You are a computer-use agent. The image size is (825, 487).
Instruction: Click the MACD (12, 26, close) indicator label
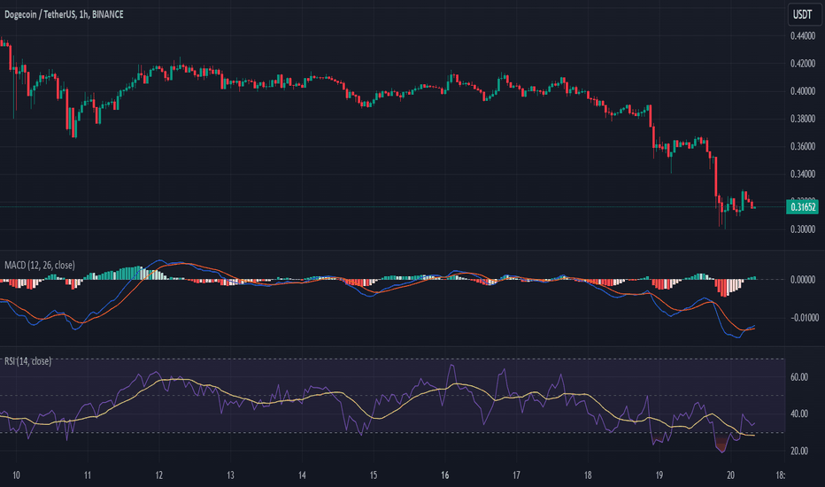click(40, 265)
